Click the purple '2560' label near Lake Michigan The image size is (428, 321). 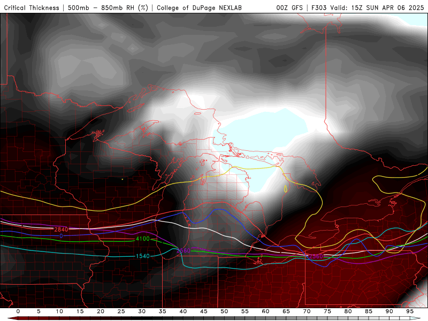(x=184, y=250)
